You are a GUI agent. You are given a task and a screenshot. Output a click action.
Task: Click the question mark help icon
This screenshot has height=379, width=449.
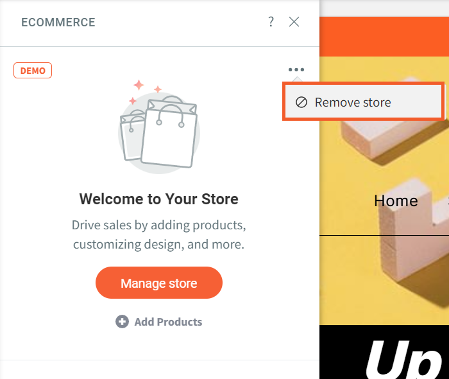[x=271, y=22]
